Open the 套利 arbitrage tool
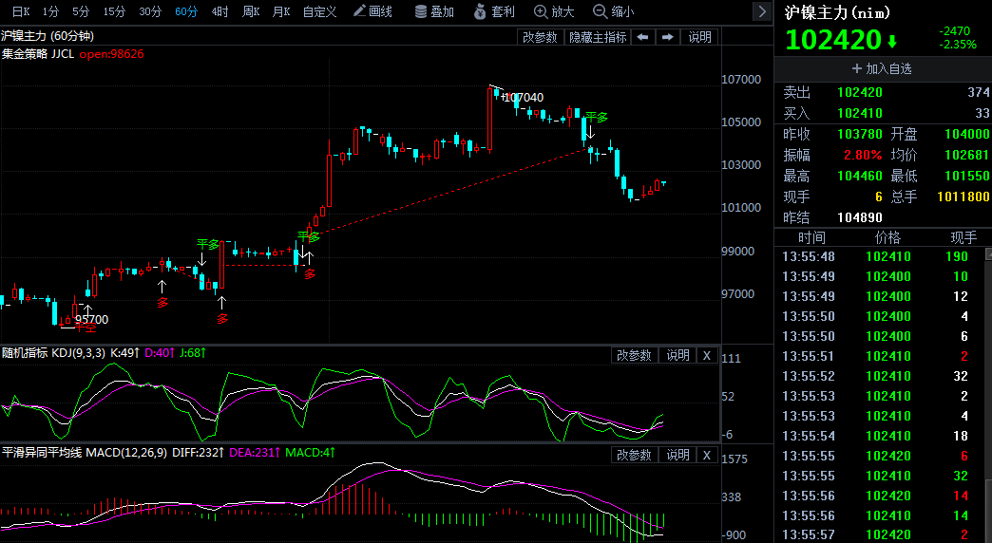 [494, 11]
